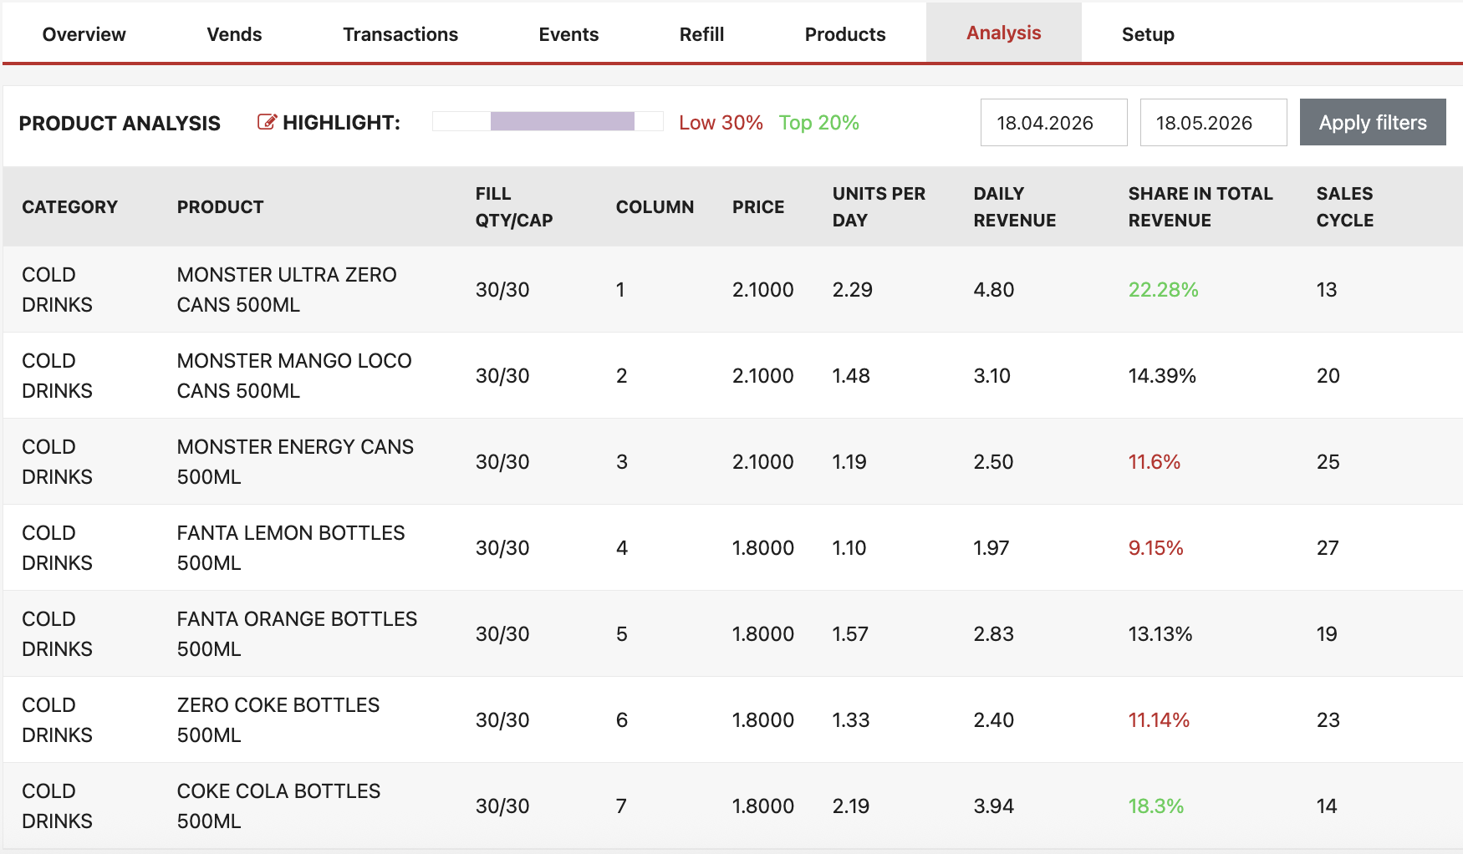Click daily revenue value 3.10

tap(991, 376)
